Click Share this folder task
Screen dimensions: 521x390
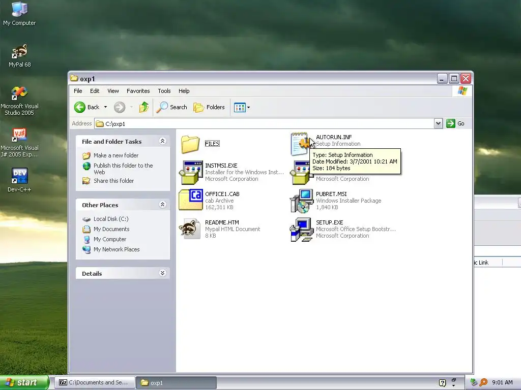113,181
